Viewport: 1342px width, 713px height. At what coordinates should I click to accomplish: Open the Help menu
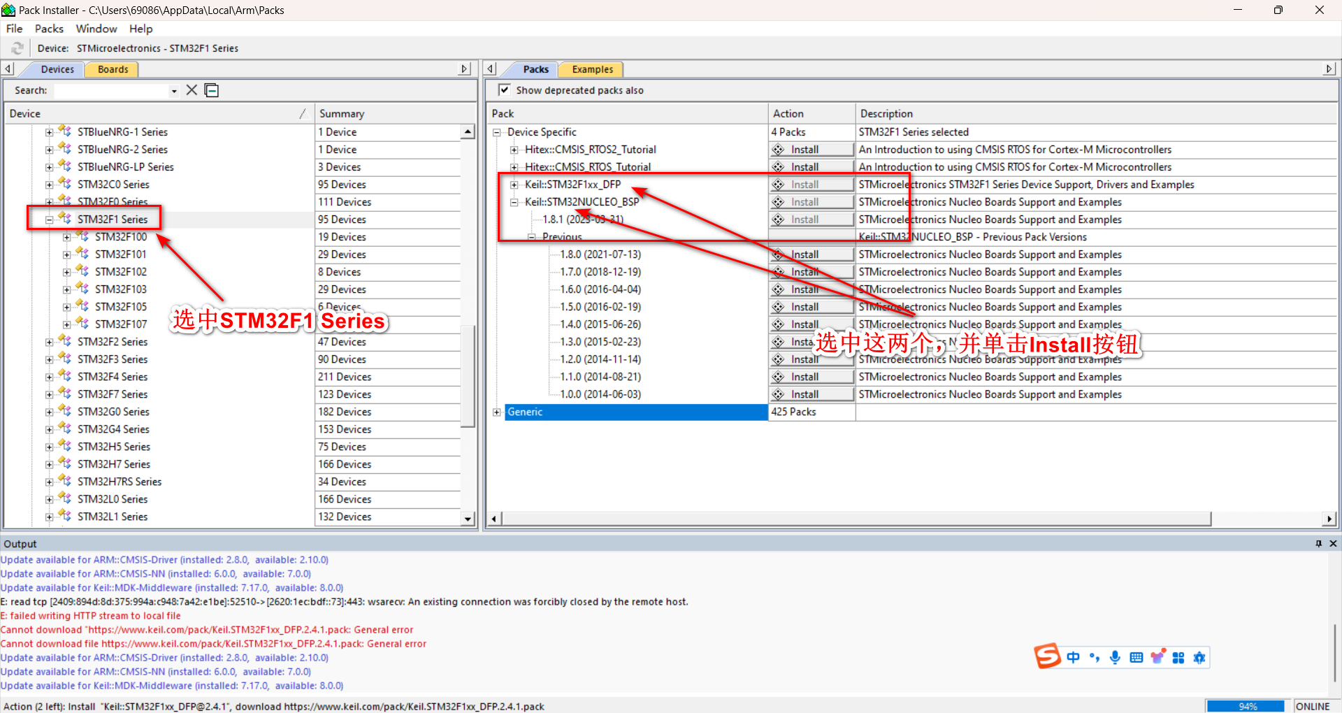point(140,29)
